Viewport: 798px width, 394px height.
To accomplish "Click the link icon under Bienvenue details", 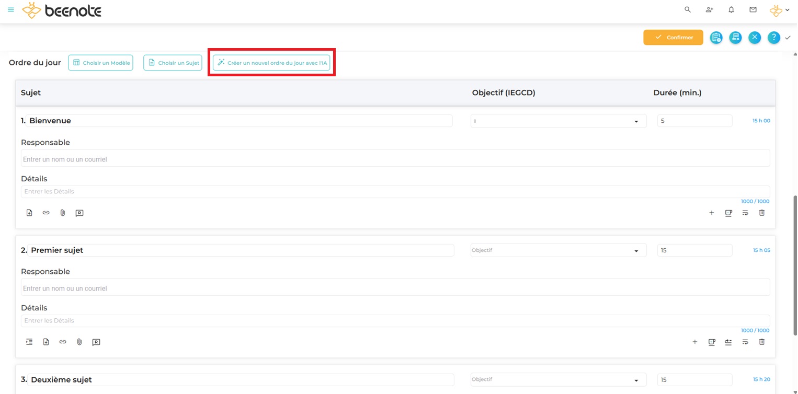I will (46, 213).
